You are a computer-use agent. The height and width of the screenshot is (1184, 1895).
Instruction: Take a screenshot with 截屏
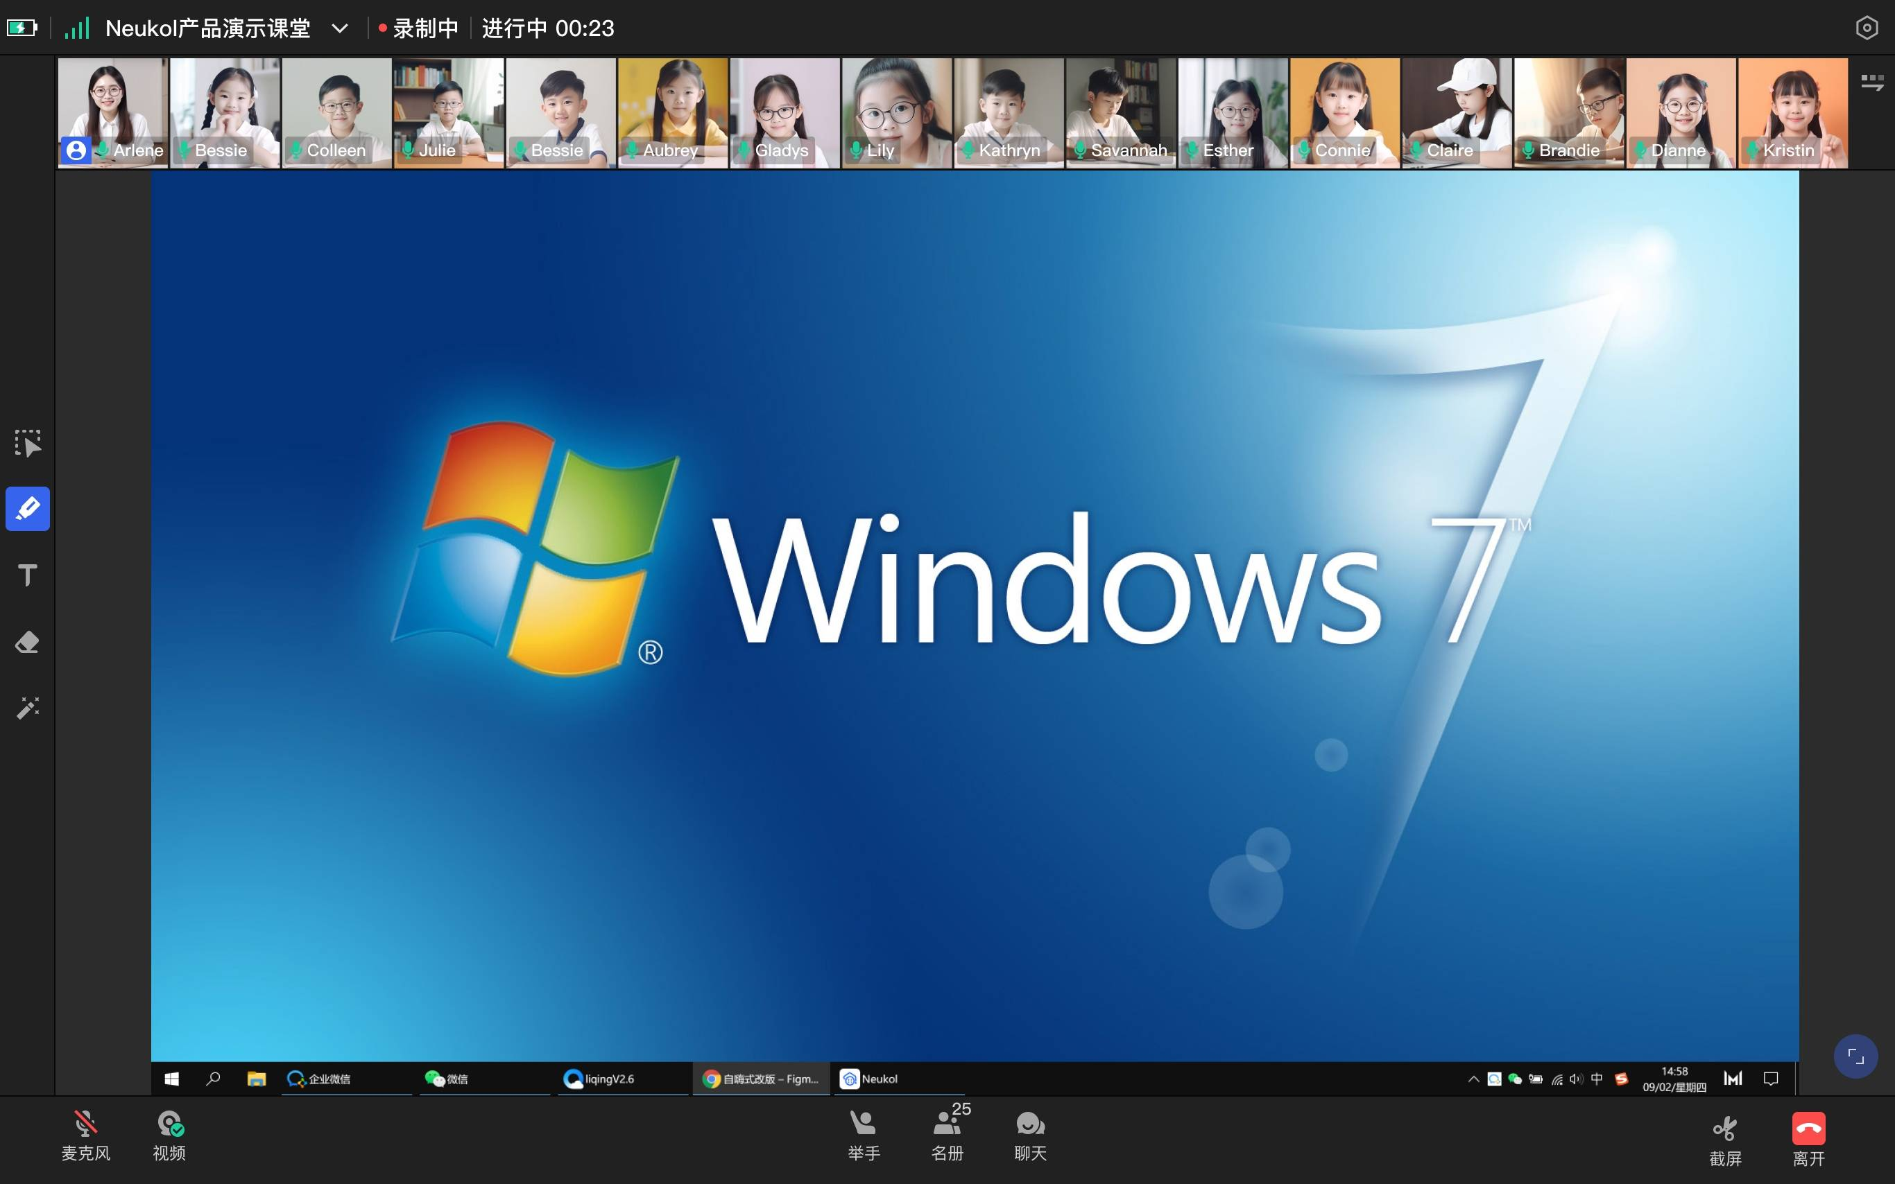1725,1140
